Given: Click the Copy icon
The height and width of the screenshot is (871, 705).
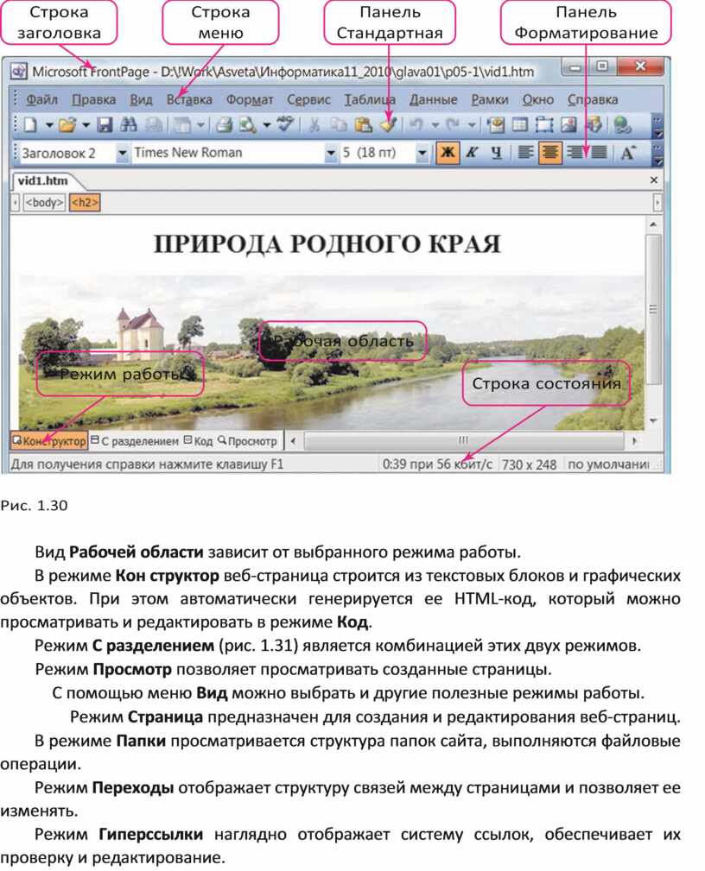Looking at the screenshot, I should click(x=338, y=125).
